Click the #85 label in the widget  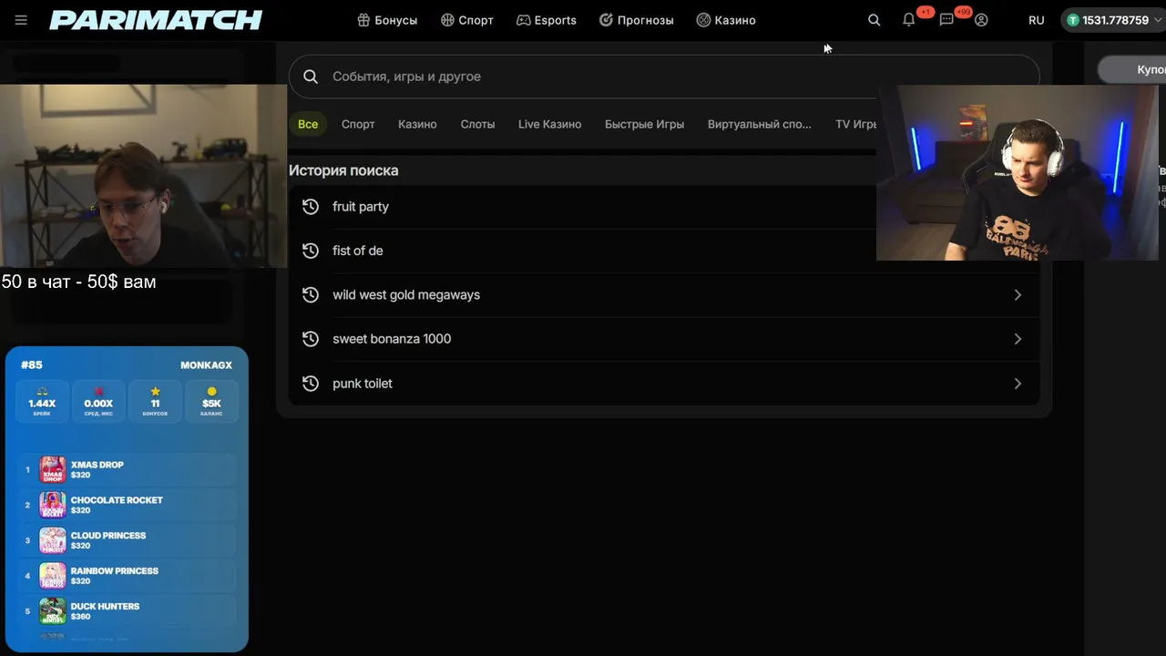32,365
